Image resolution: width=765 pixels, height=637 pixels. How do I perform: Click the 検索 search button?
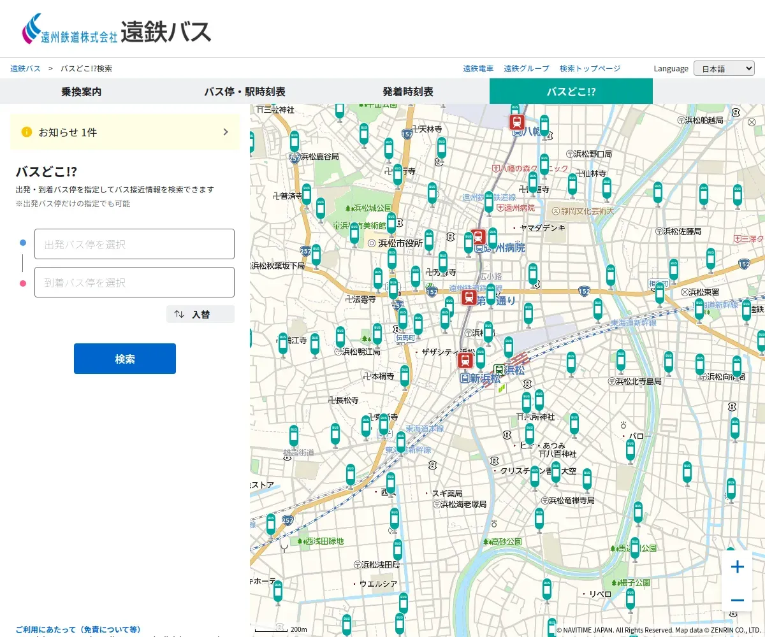coord(125,359)
